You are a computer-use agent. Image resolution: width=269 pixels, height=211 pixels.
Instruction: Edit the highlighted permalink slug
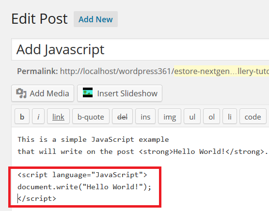point(222,71)
